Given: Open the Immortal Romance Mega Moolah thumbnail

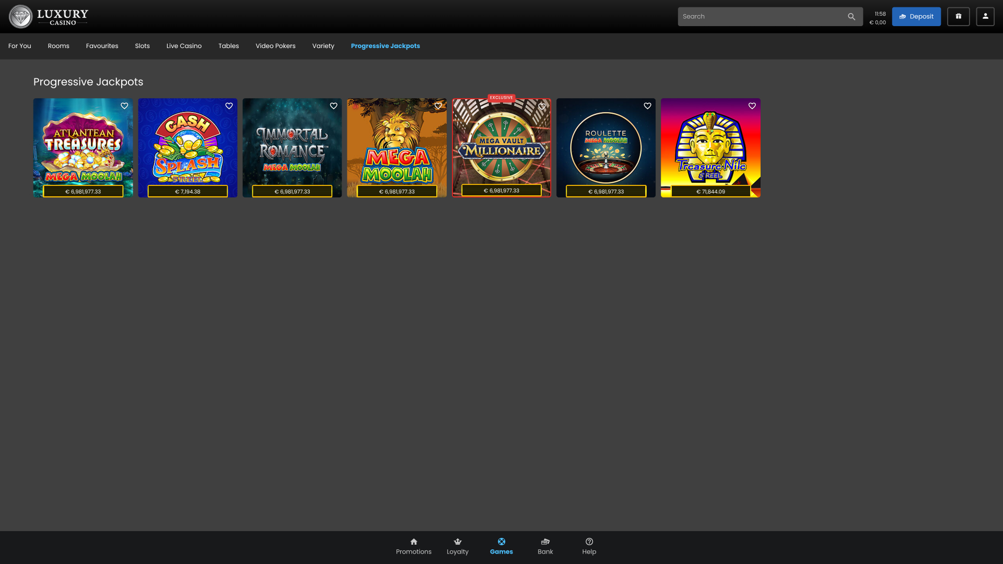Looking at the screenshot, I should [x=292, y=149].
